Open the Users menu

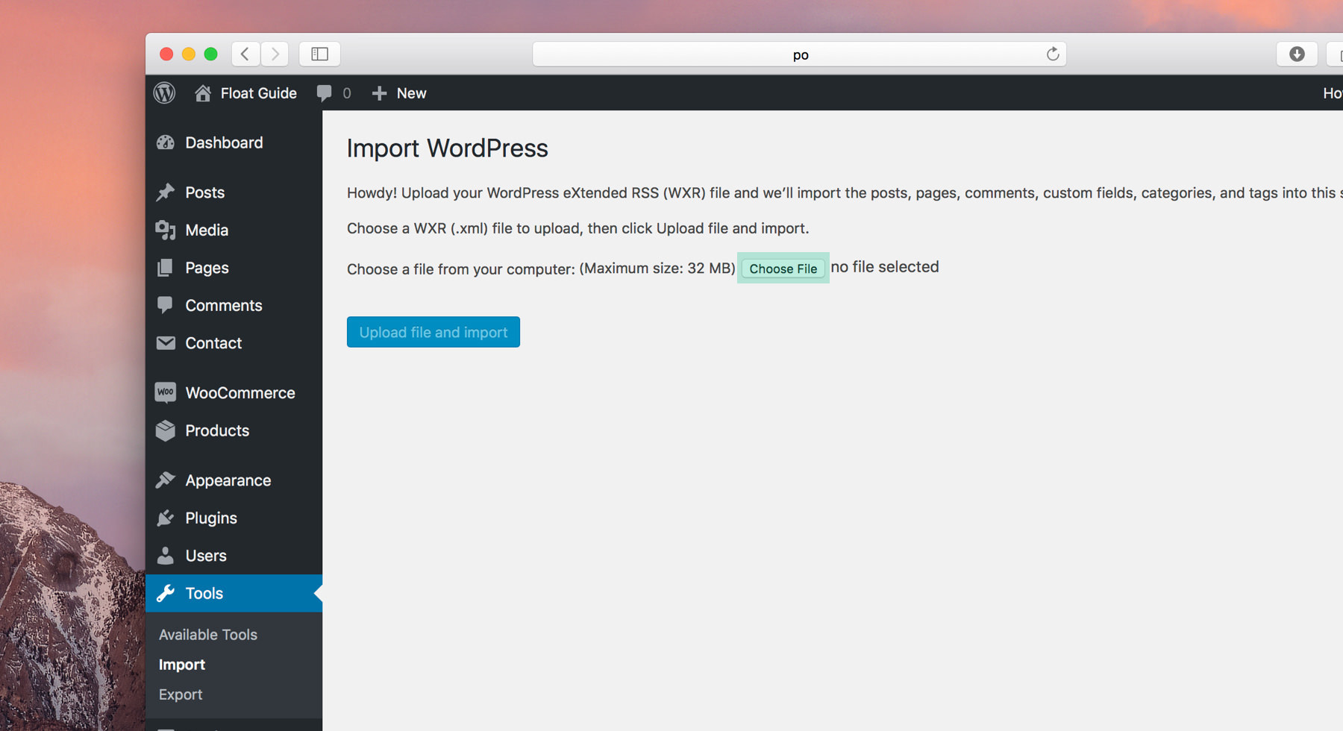[234, 556]
